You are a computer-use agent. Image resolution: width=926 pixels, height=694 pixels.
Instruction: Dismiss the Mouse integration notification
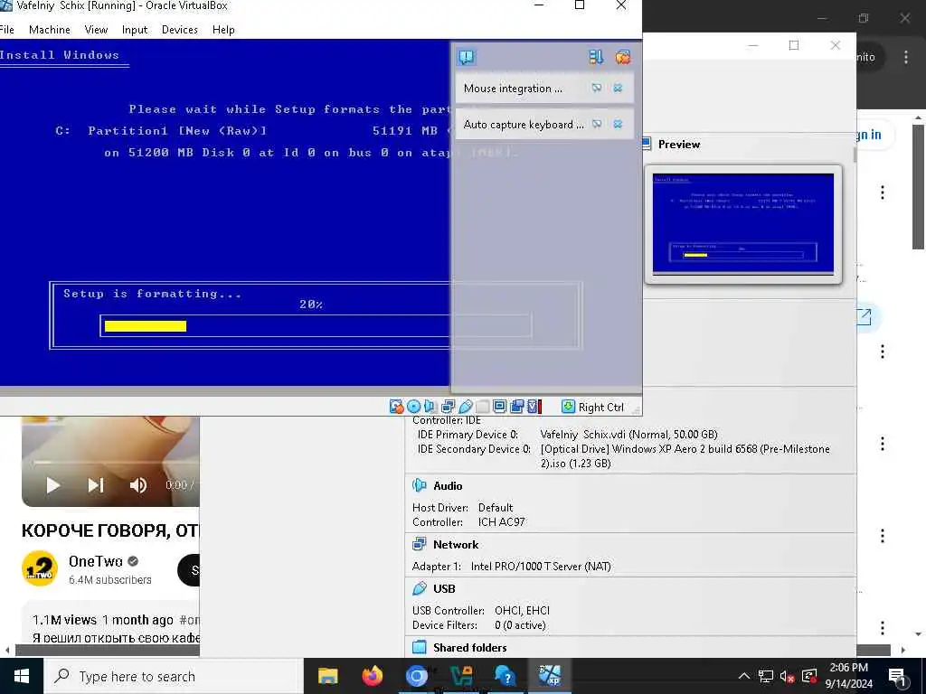click(x=618, y=88)
